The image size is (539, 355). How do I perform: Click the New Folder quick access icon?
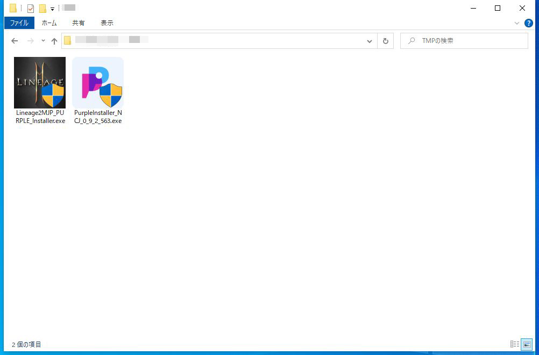click(x=42, y=8)
